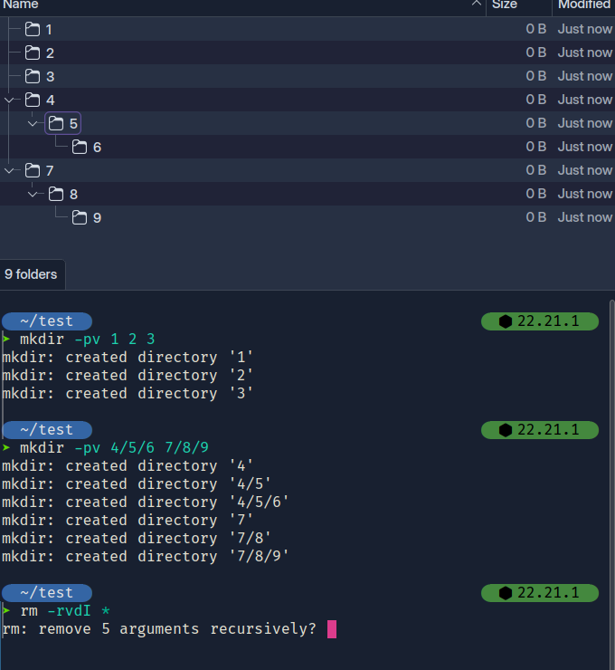Collapse the folder 5 subtree
The image size is (615, 670).
click(x=33, y=123)
